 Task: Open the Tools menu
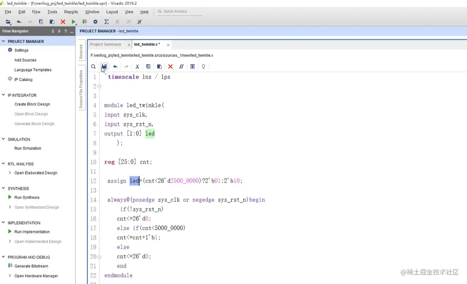point(52,12)
